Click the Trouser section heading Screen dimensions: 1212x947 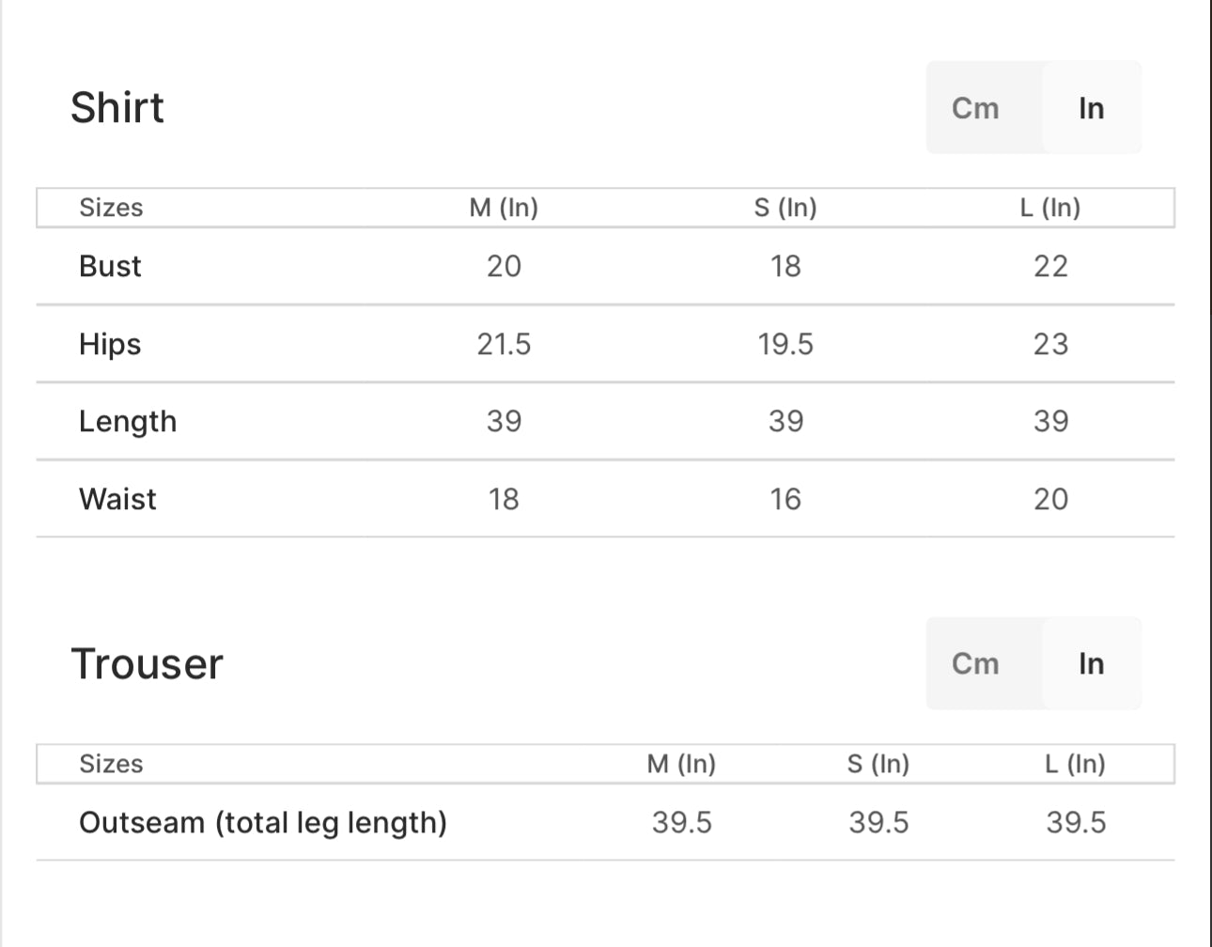point(148,663)
